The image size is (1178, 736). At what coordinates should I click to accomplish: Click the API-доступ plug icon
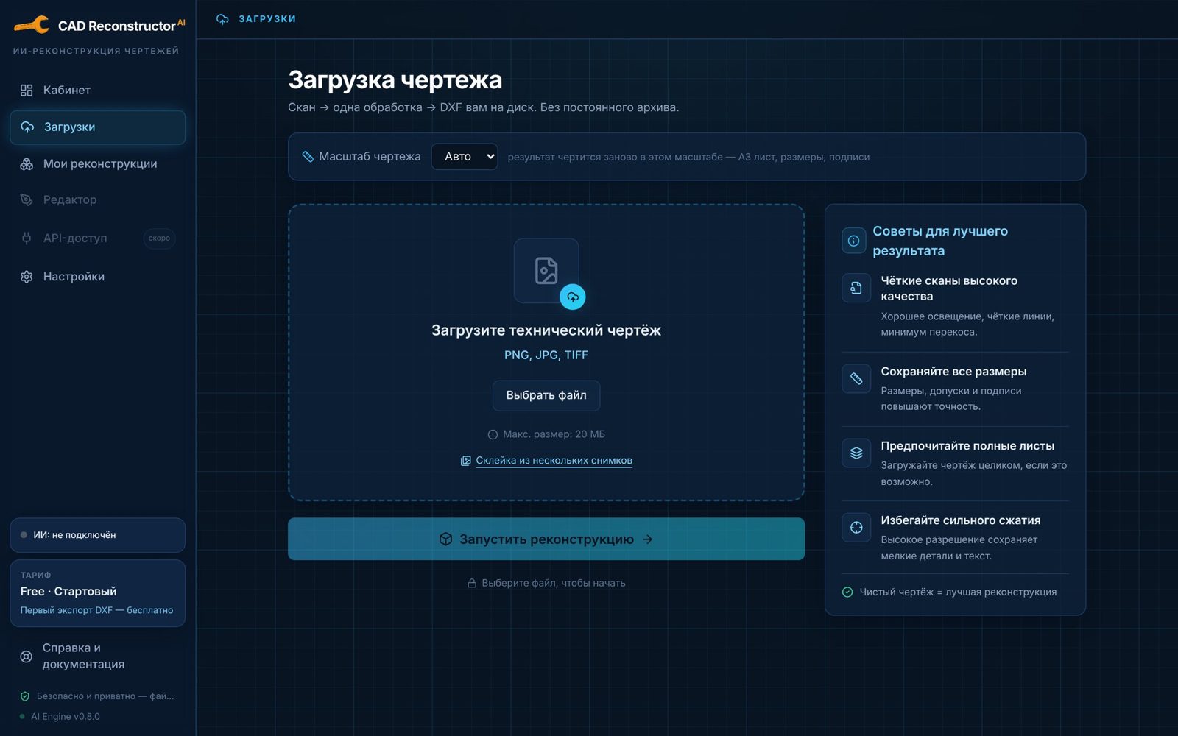pyautogui.click(x=27, y=238)
